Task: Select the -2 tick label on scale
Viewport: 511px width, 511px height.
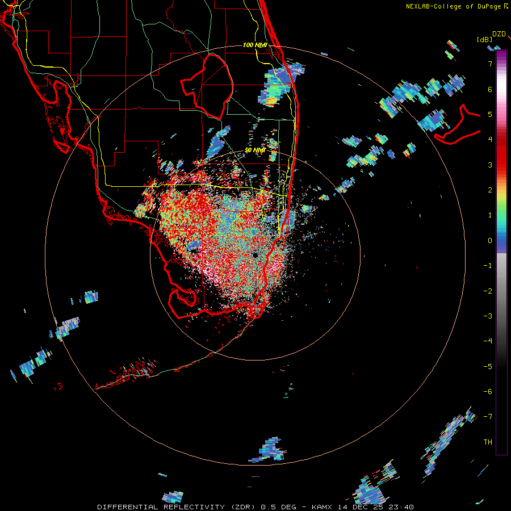Action: 488,291
